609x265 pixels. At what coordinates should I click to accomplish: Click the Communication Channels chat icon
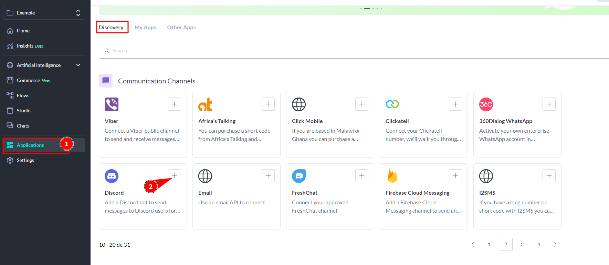(x=106, y=81)
